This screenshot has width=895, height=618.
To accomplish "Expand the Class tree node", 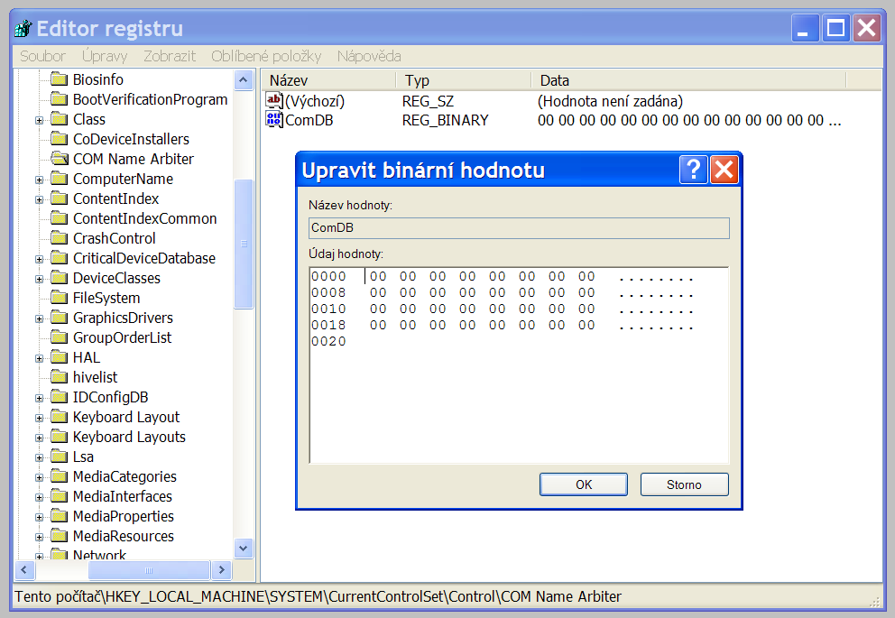I will 40,120.
